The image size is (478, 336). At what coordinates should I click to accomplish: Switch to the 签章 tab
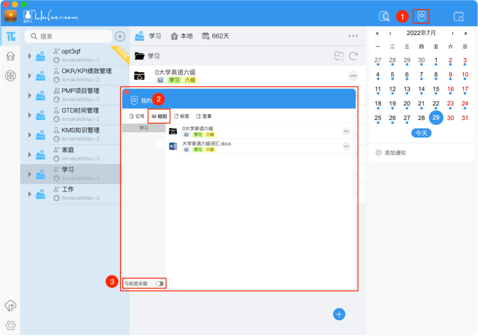pos(204,116)
